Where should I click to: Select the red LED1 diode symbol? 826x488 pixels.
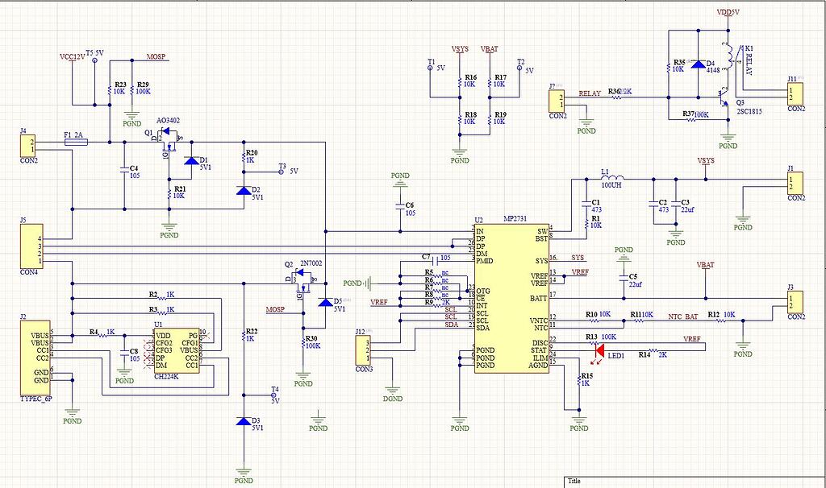[599, 349]
